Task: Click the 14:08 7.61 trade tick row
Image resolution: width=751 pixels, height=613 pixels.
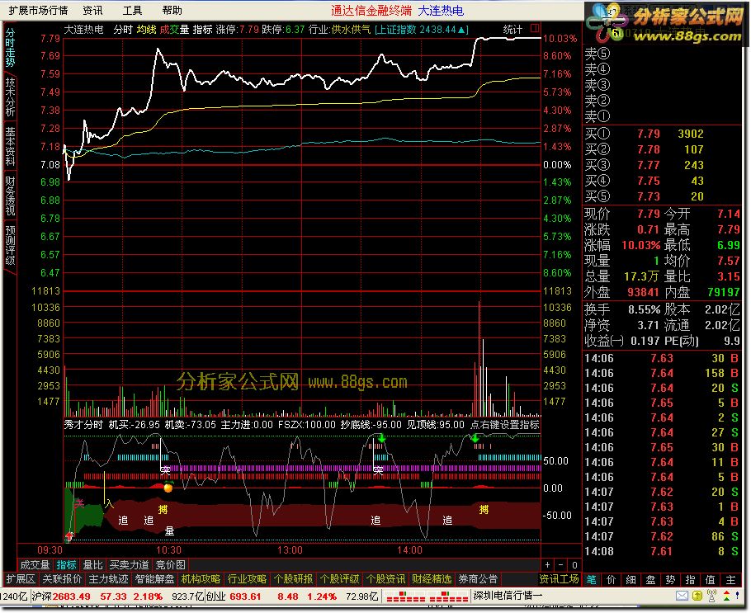Action: [663, 551]
